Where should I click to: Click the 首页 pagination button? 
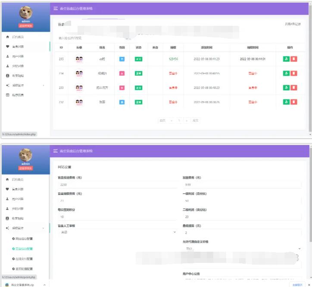162,120
